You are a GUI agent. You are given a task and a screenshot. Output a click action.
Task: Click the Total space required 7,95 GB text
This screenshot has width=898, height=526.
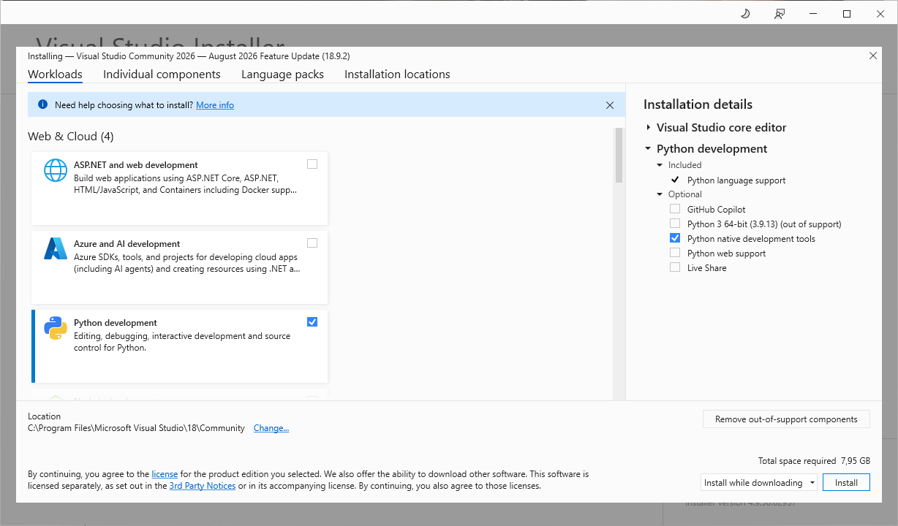(x=814, y=461)
